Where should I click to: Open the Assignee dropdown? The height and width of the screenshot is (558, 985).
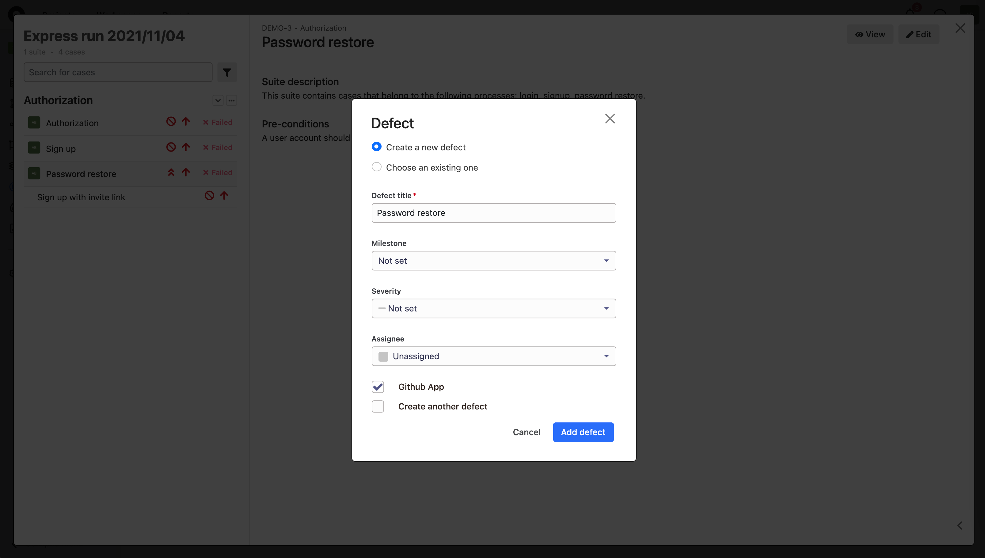(493, 356)
